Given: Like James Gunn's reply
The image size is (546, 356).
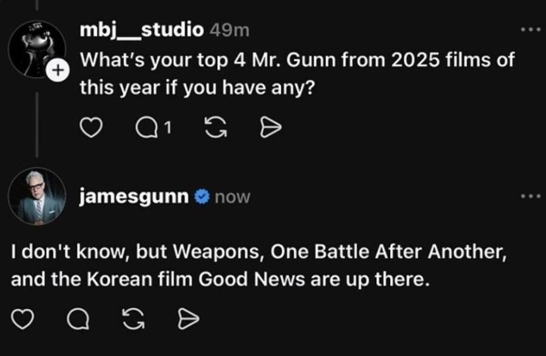Looking at the screenshot, I should [22, 318].
